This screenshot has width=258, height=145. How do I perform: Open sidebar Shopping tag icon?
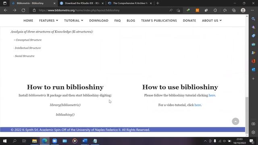coord(254,36)
